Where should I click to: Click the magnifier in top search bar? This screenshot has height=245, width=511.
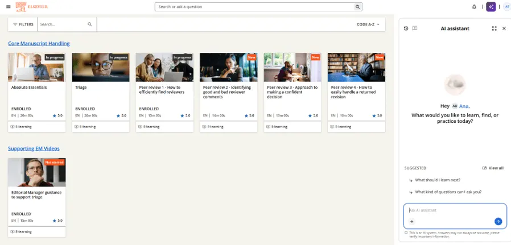tap(357, 7)
